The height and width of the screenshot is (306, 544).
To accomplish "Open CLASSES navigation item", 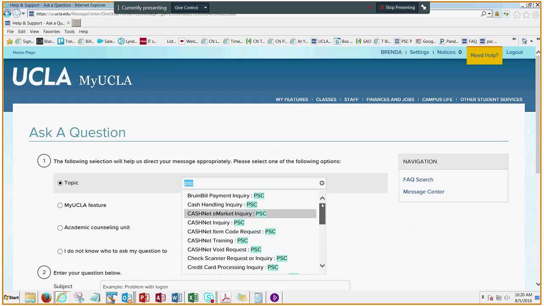I will coord(326,99).
